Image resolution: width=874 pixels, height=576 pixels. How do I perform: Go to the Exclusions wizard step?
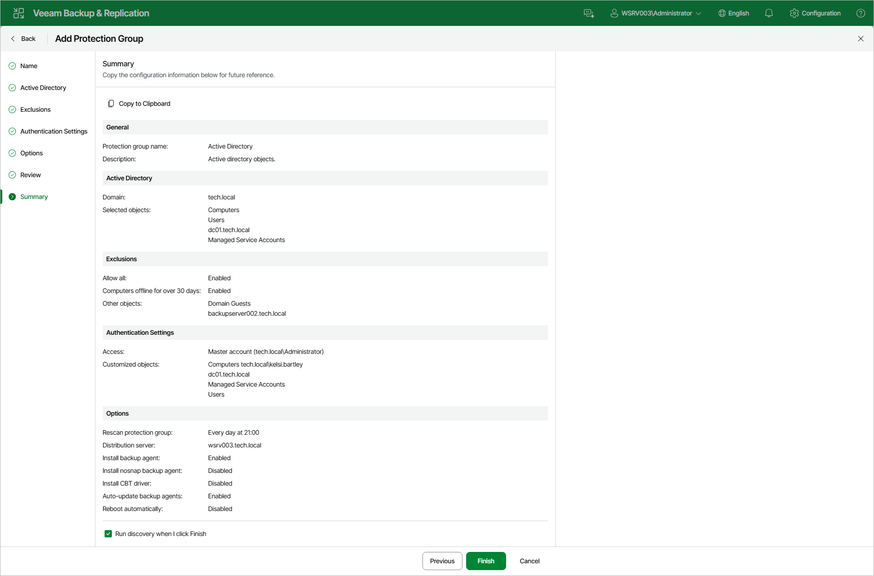click(x=35, y=109)
